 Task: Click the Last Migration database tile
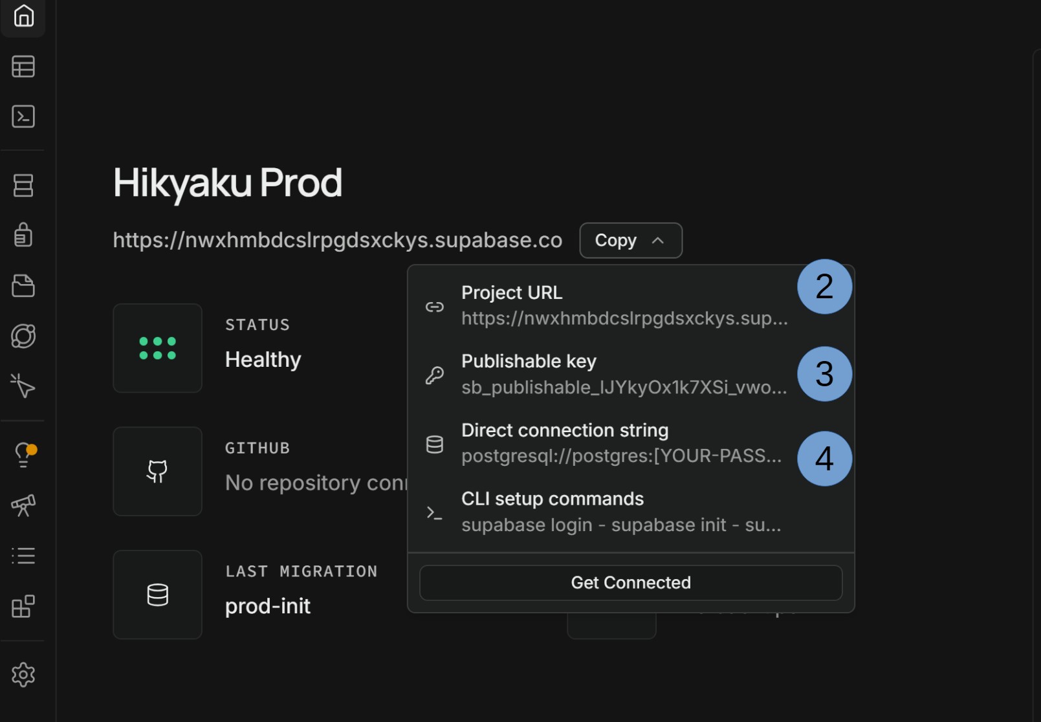(x=158, y=595)
